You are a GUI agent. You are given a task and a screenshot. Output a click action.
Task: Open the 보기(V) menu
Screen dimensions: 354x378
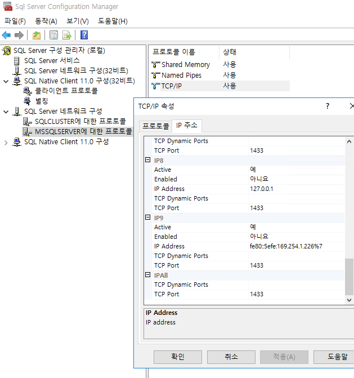78,21
